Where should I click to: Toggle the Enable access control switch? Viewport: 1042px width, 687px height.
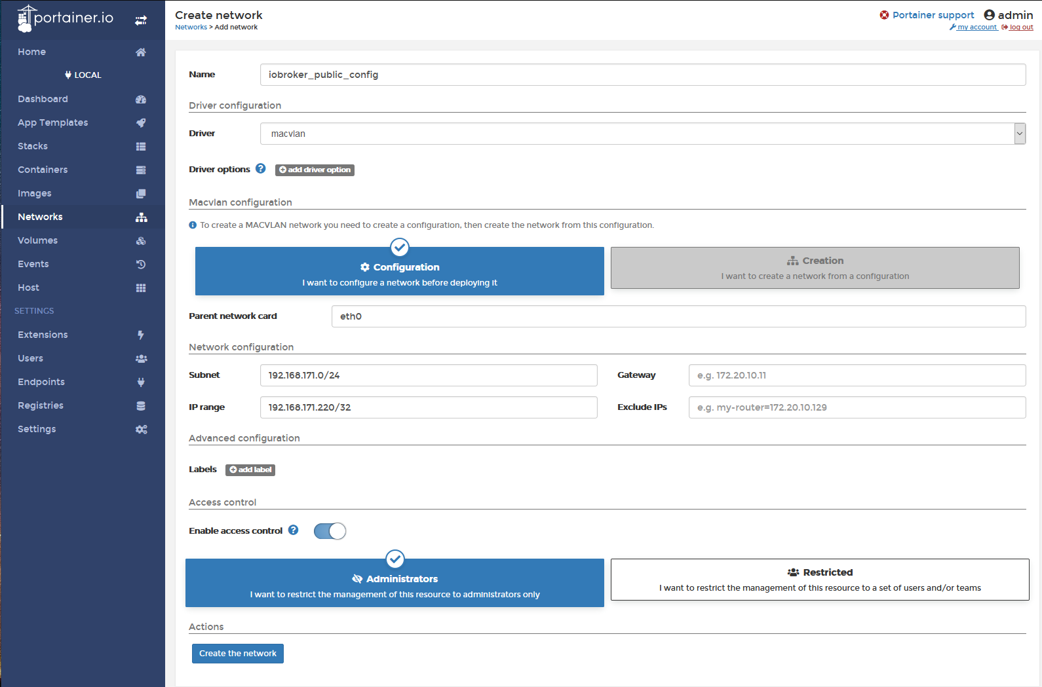point(330,531)
